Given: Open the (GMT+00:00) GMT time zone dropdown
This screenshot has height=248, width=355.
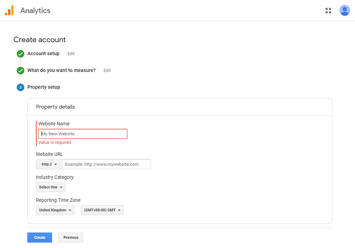Looking at the screenshot, I should (102, 210).
